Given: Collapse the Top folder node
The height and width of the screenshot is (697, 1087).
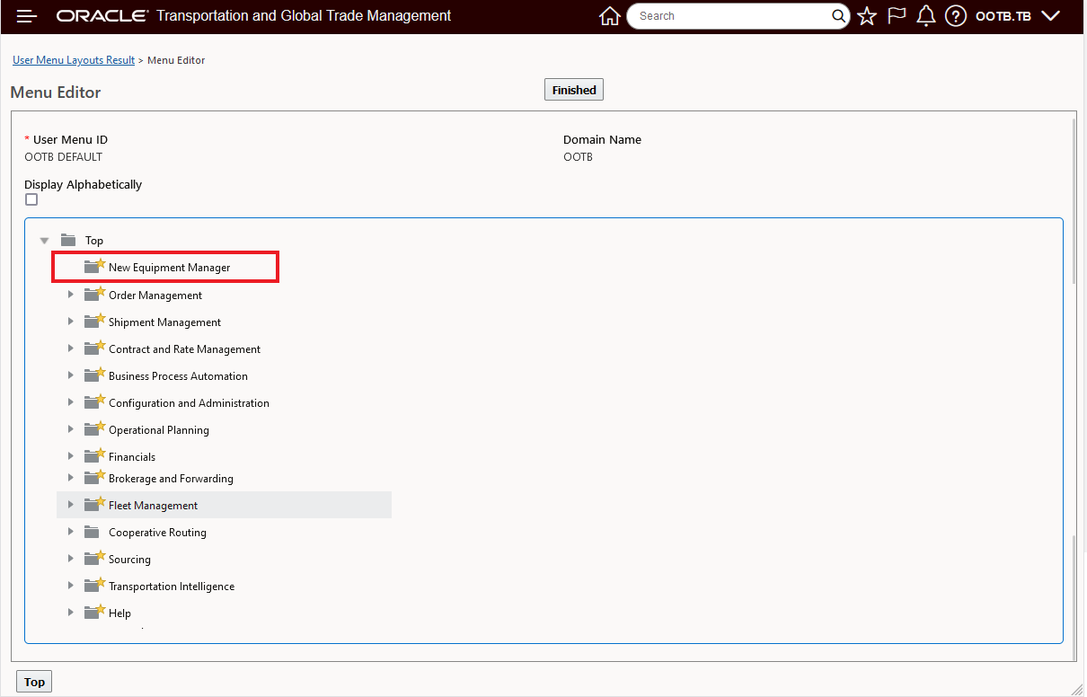Looking at the screenshot, I should 44,241.
